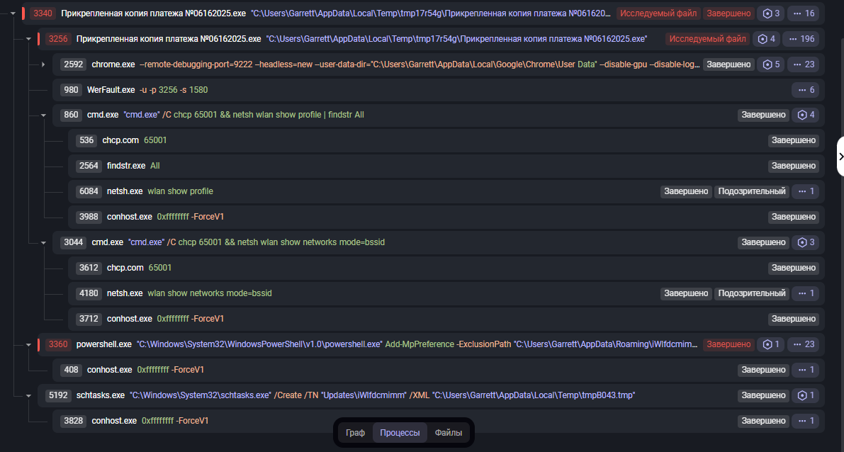The width and height of the screenshot is (844, 452).
Task: Click the Подозрительный tag on netsh.exe 4180
Action: (751, 293)
